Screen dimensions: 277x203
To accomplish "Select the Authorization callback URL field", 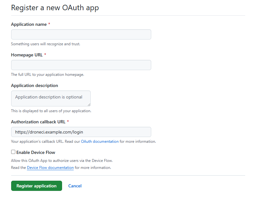I will [81, 132].
